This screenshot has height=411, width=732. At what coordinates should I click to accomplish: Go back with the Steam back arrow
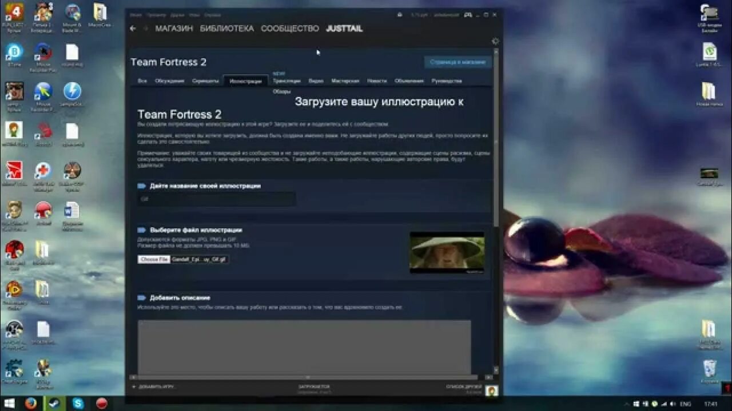[133, 29]
